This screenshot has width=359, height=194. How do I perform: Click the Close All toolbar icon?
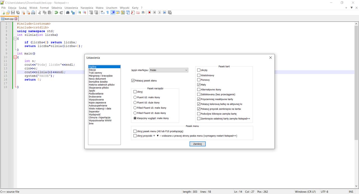[28, 12]
